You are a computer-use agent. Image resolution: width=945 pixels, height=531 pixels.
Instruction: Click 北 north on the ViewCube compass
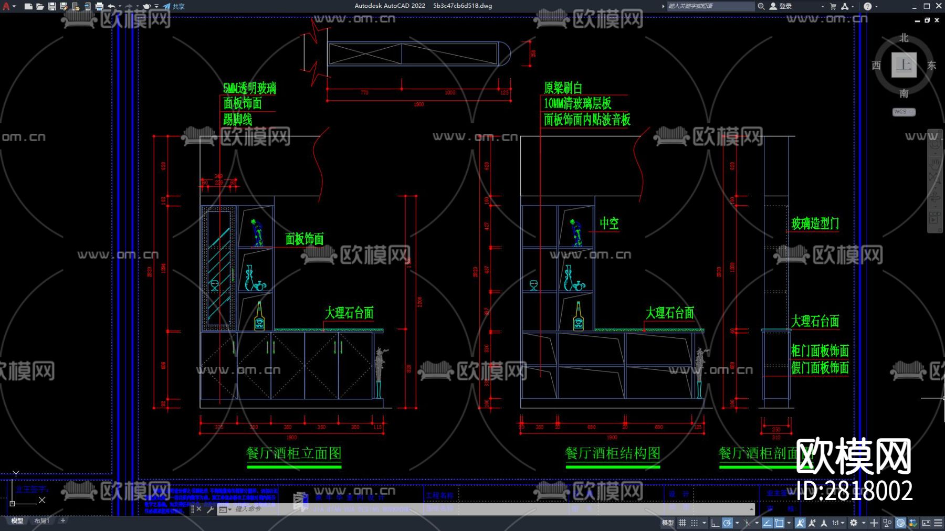tap(904, 38)
